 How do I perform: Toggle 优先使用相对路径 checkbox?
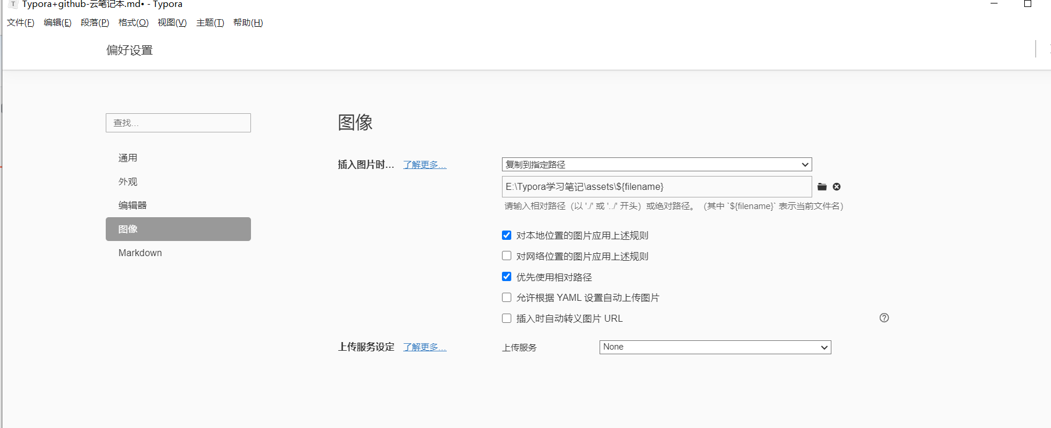(507, 277)
